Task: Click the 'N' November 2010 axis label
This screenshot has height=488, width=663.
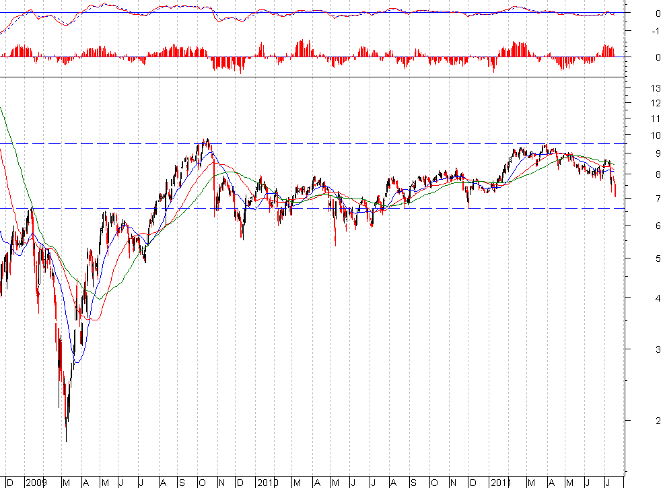Action: pyautogui.click(x=453, y=483)
